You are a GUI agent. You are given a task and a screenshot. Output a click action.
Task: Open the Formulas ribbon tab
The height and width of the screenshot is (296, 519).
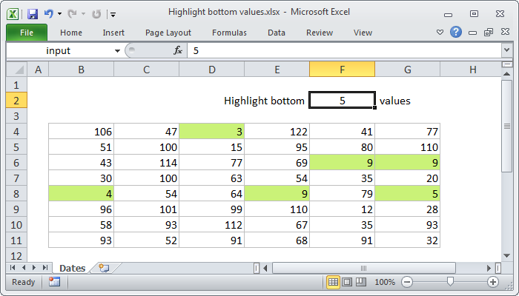(x=229, y=33)
